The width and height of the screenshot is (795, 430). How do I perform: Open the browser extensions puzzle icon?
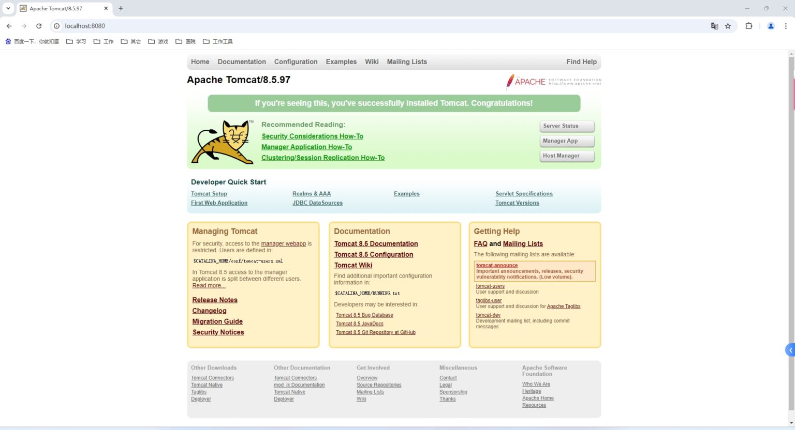749,25
